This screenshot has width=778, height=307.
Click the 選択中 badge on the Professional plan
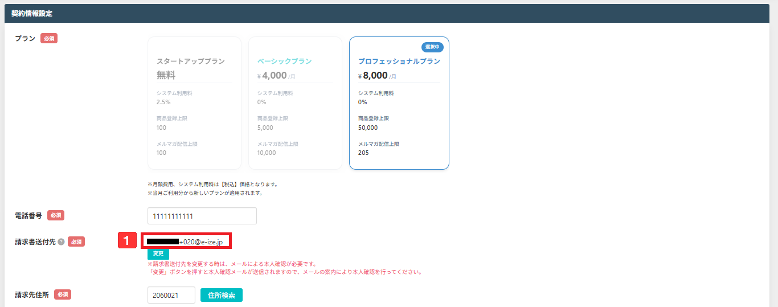coord(432,47)
